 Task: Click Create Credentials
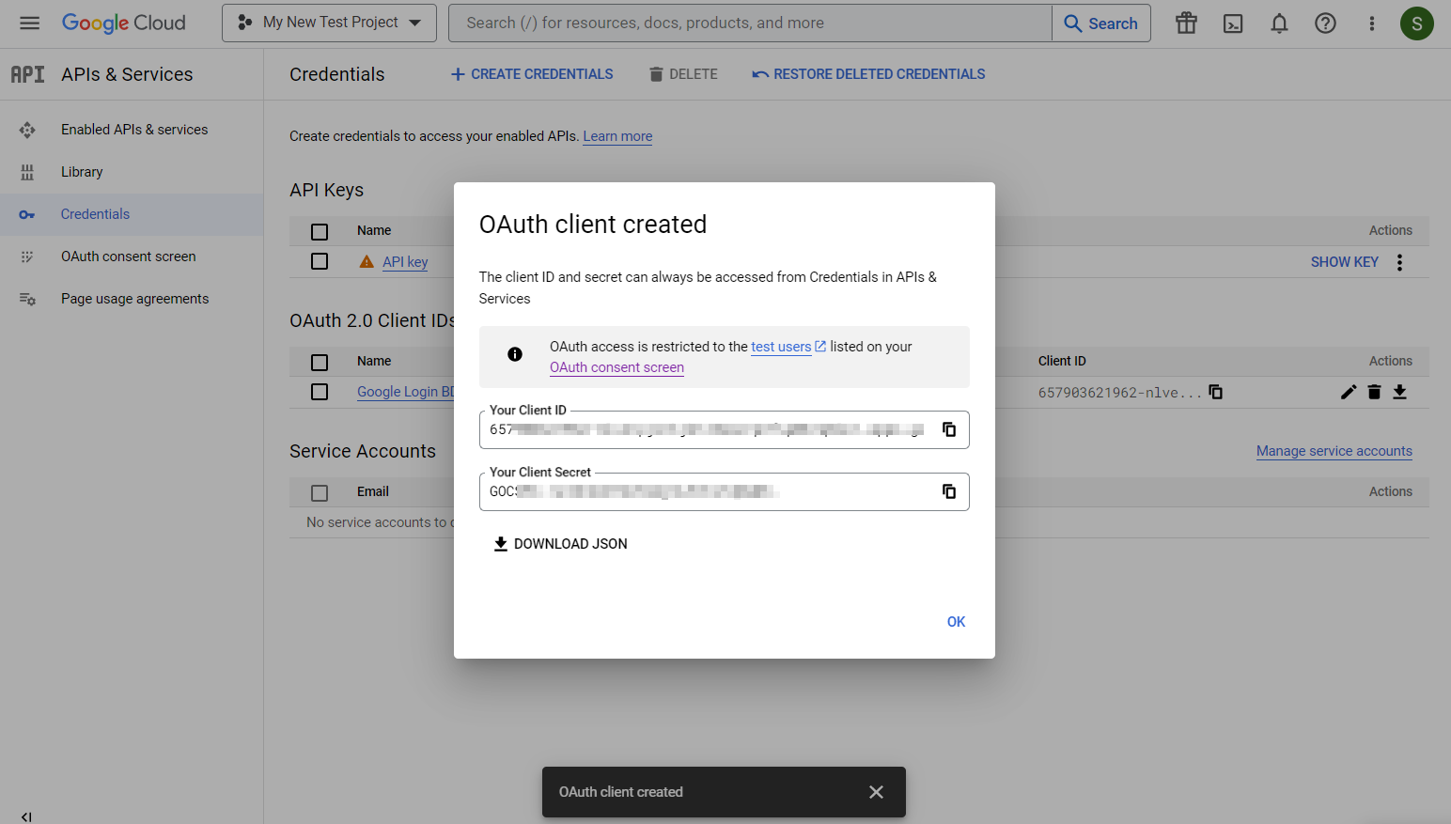[532, 74]
